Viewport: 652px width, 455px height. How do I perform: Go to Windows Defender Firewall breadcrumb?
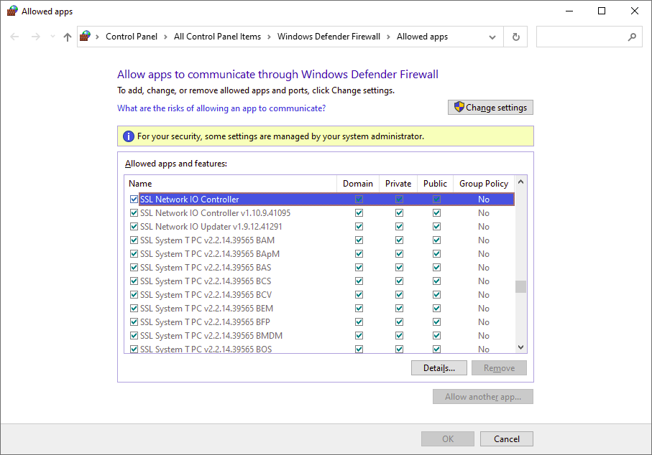point(329,37)
